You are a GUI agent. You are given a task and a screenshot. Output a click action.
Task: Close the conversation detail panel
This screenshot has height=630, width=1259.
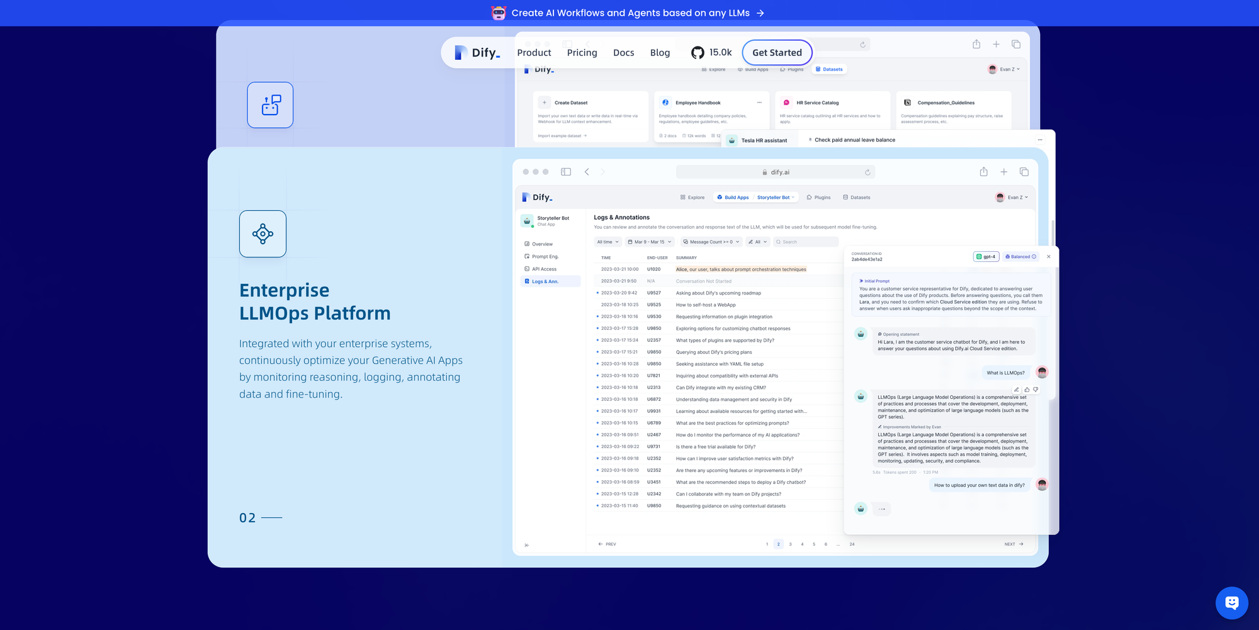[x=1049, y=257]
